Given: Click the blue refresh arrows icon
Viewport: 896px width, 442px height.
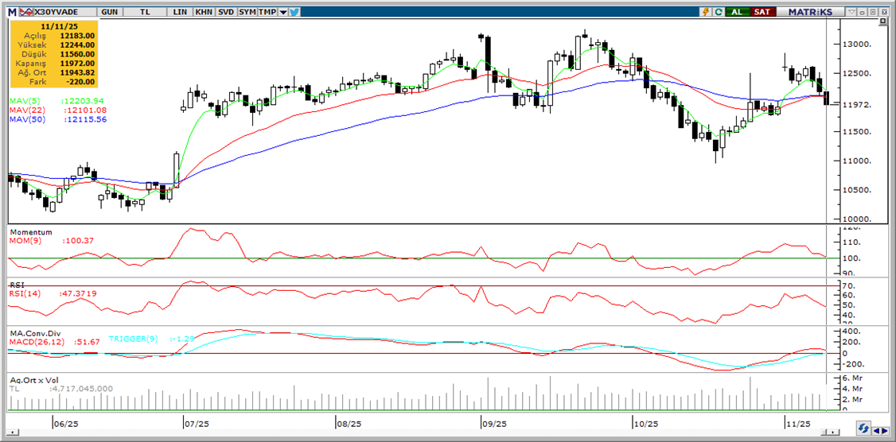Looking at the screenshot, I should [x=862, y=429].
